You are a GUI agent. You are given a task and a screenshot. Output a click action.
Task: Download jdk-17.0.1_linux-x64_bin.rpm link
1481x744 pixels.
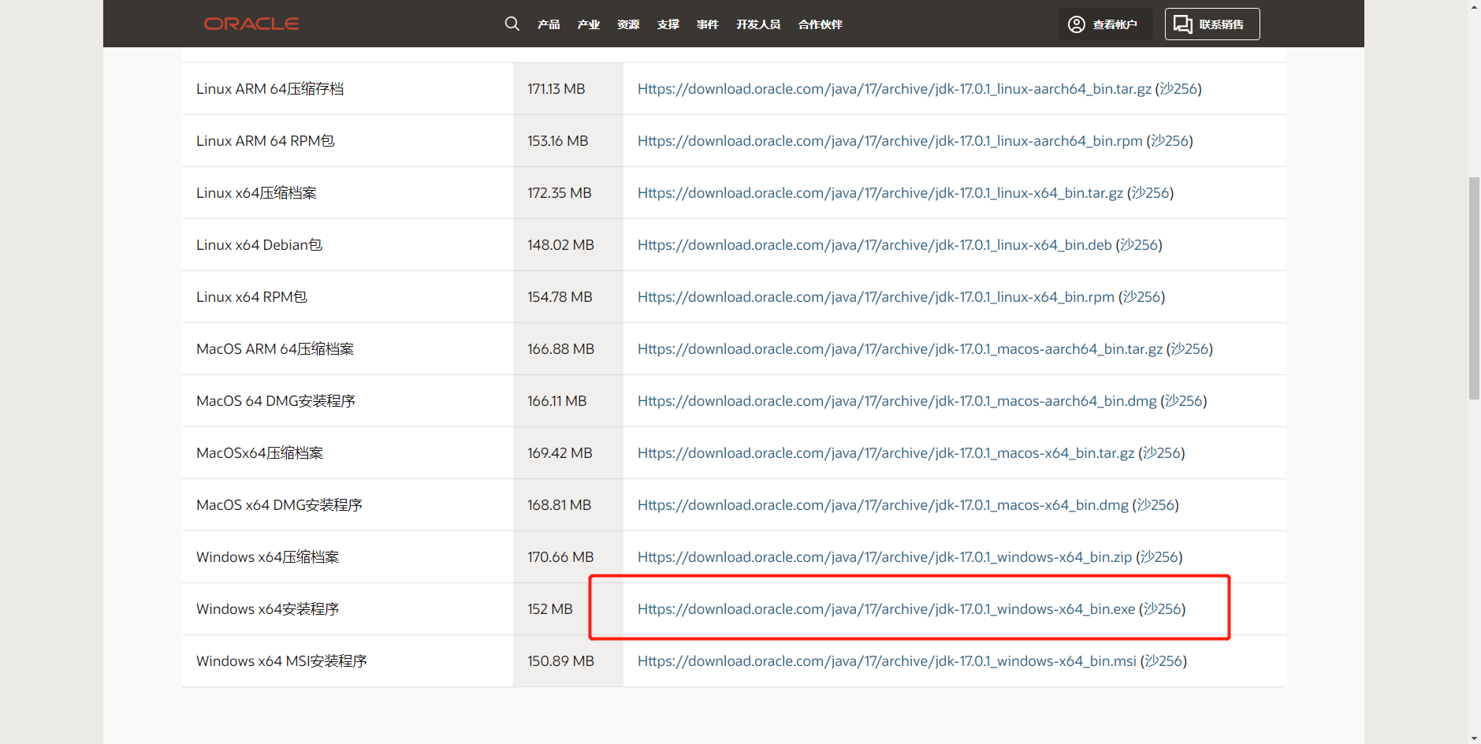pyautogui.click(x=876, y=297)
